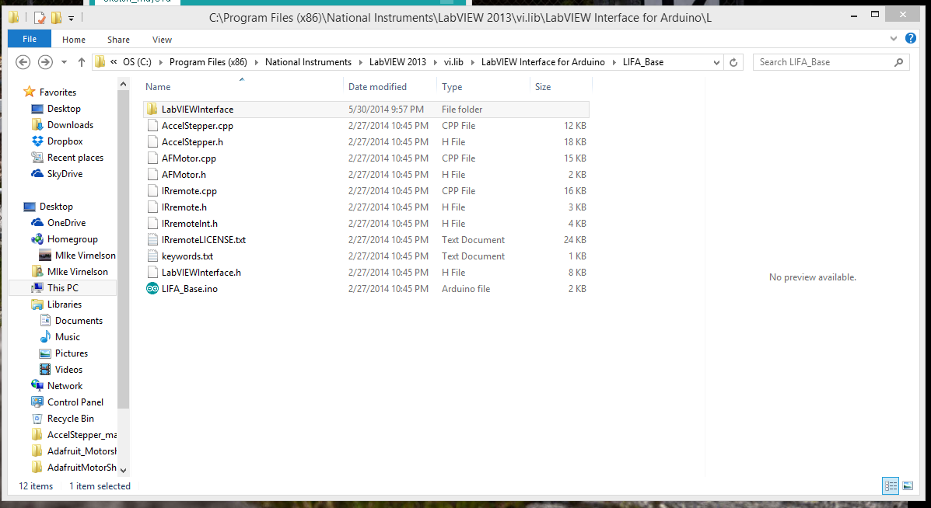Click Properties icon in quick access toolbar
Screen dimensions: 931x508
(x=39, y=18)
